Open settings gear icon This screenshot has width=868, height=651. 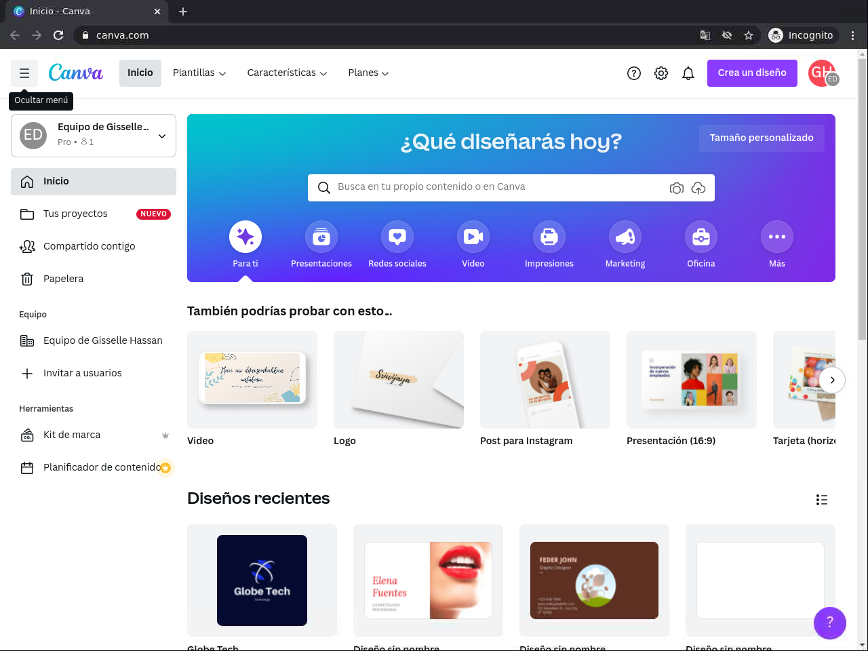pos(661,73)
